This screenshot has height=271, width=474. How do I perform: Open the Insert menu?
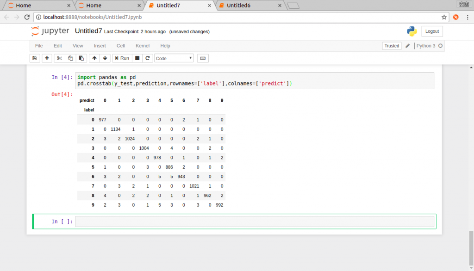(100, 46)
